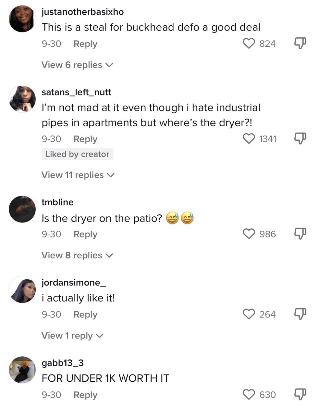
Task: Open jordansimone_'s username profile
Action: click(73, 282)
